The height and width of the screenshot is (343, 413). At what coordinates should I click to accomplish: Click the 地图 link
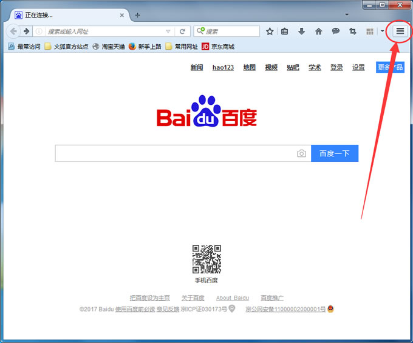click(x=249, y=67)
